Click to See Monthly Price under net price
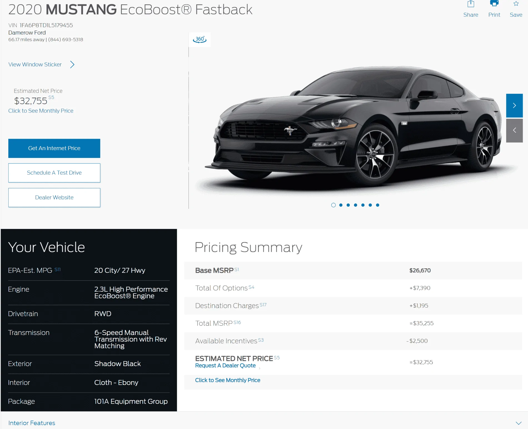 (x=41, y=111)
